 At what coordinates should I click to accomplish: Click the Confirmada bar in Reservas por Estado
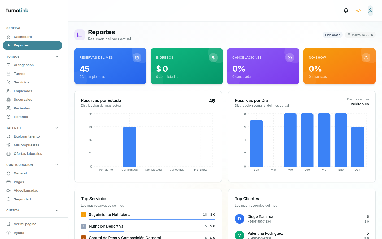[x=129, y=147]
